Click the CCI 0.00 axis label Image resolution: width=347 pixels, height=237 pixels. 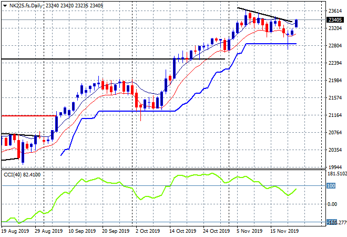[332, 204]
